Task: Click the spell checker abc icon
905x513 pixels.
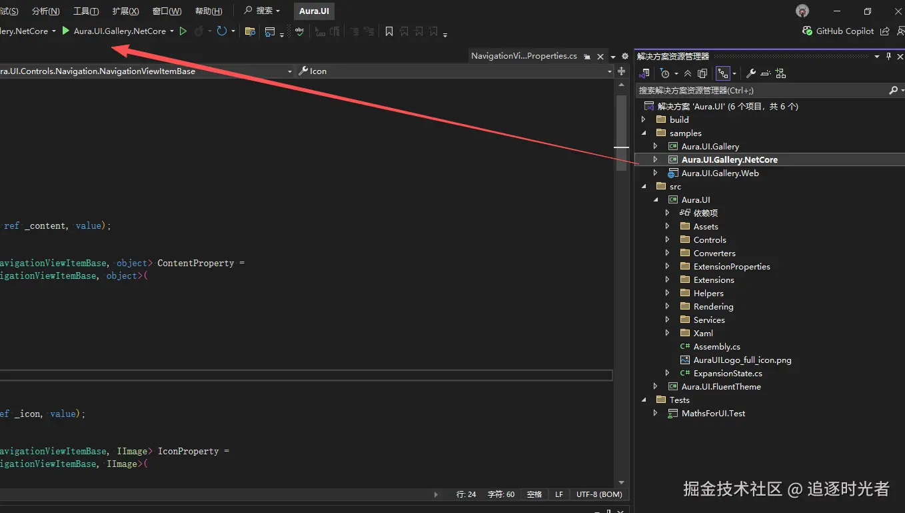Action: pos(300,31)
